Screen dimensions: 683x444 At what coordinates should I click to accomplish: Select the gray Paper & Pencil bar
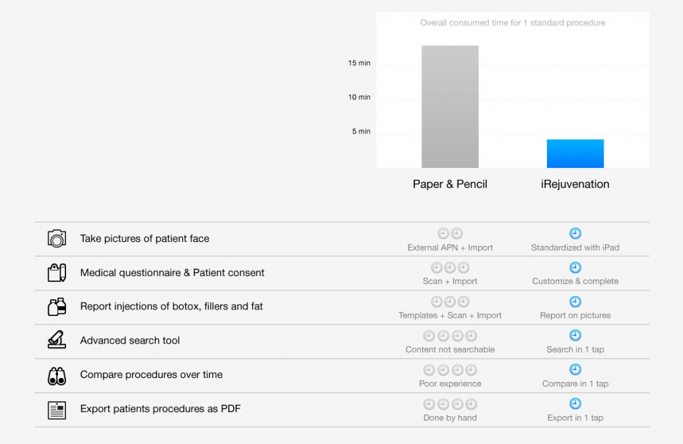coord(450,107)
